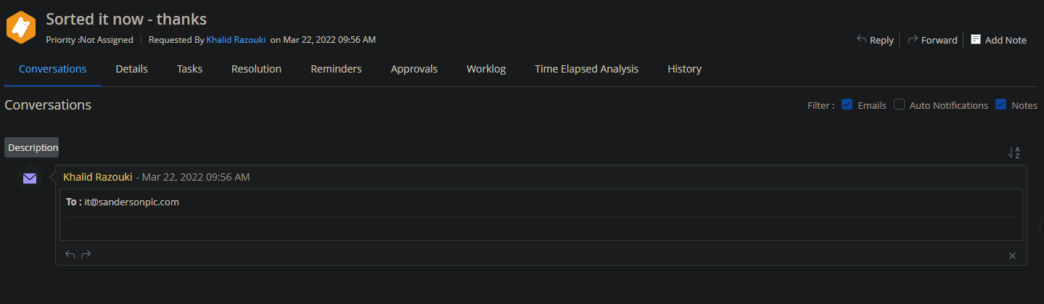The height and width of the screenshot is (304, 1044).
Task: Forward this request from header
Action: pos(932,40)
